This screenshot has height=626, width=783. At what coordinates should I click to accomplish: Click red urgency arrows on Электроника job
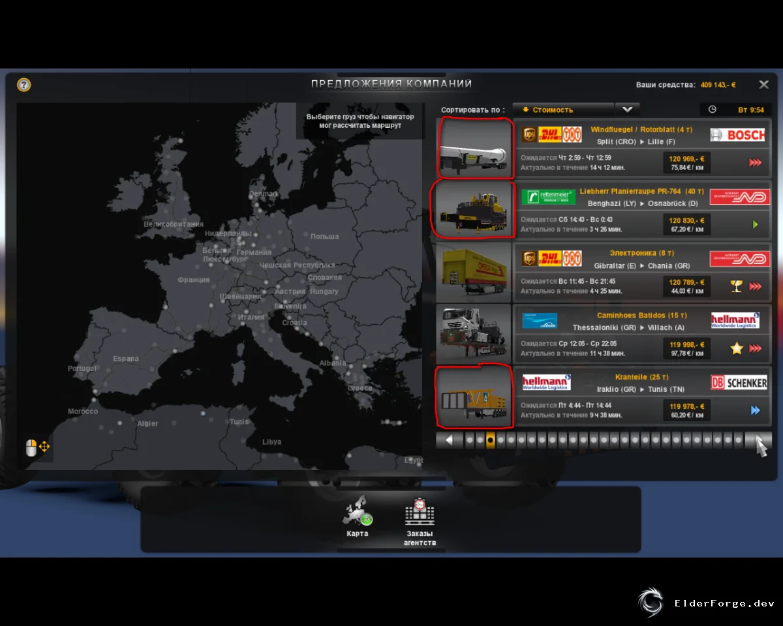[755, 286]
